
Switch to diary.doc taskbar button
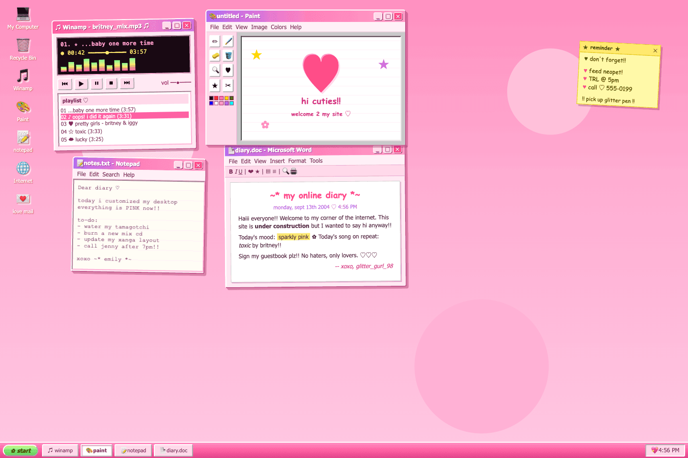pyautogui.click(x=173, y=450)
